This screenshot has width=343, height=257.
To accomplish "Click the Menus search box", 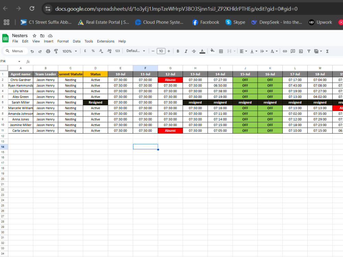I will tap(15, 51).
